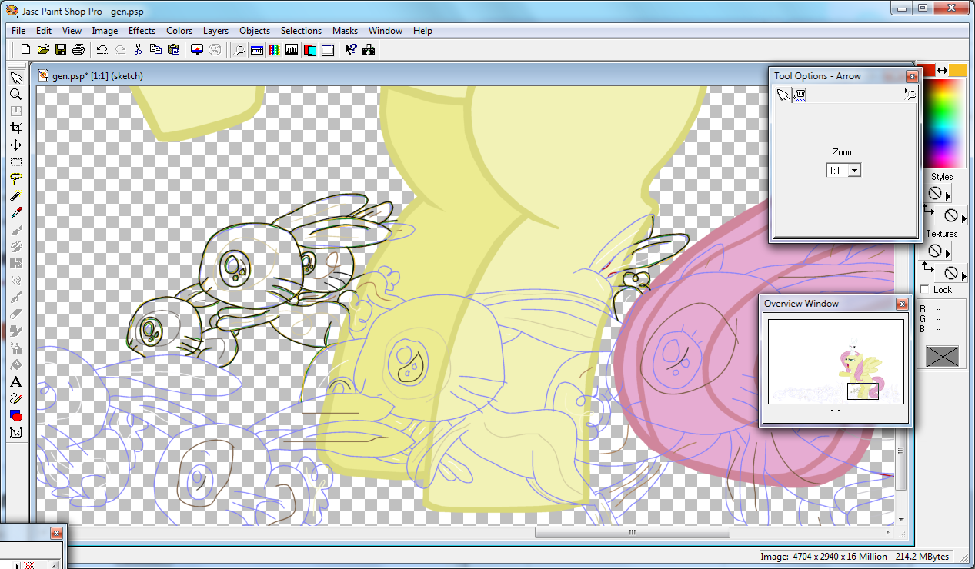Image resolution: width=975 pixels, height=569 pixels.
Task: Toggle the Tool Options palette toolbar button
Action: [x=256, y=50]
